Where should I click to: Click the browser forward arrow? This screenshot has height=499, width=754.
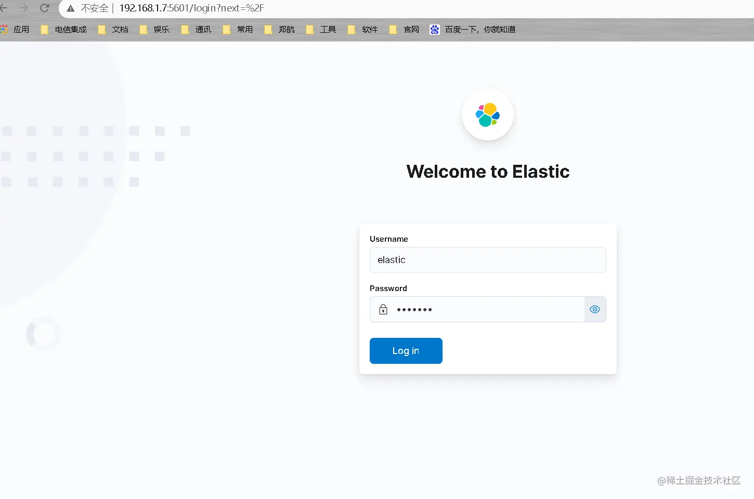[23, 8]
